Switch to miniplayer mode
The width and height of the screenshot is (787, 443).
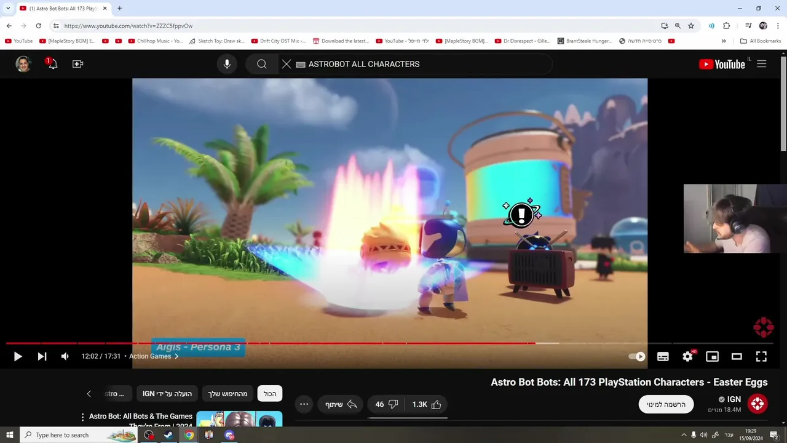point(712,356)
